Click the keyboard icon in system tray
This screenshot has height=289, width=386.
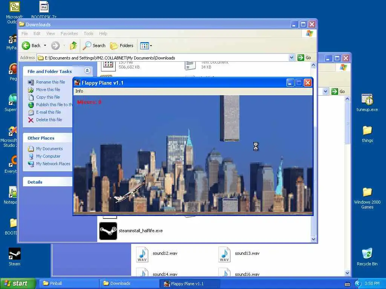(x=348, y=284)
